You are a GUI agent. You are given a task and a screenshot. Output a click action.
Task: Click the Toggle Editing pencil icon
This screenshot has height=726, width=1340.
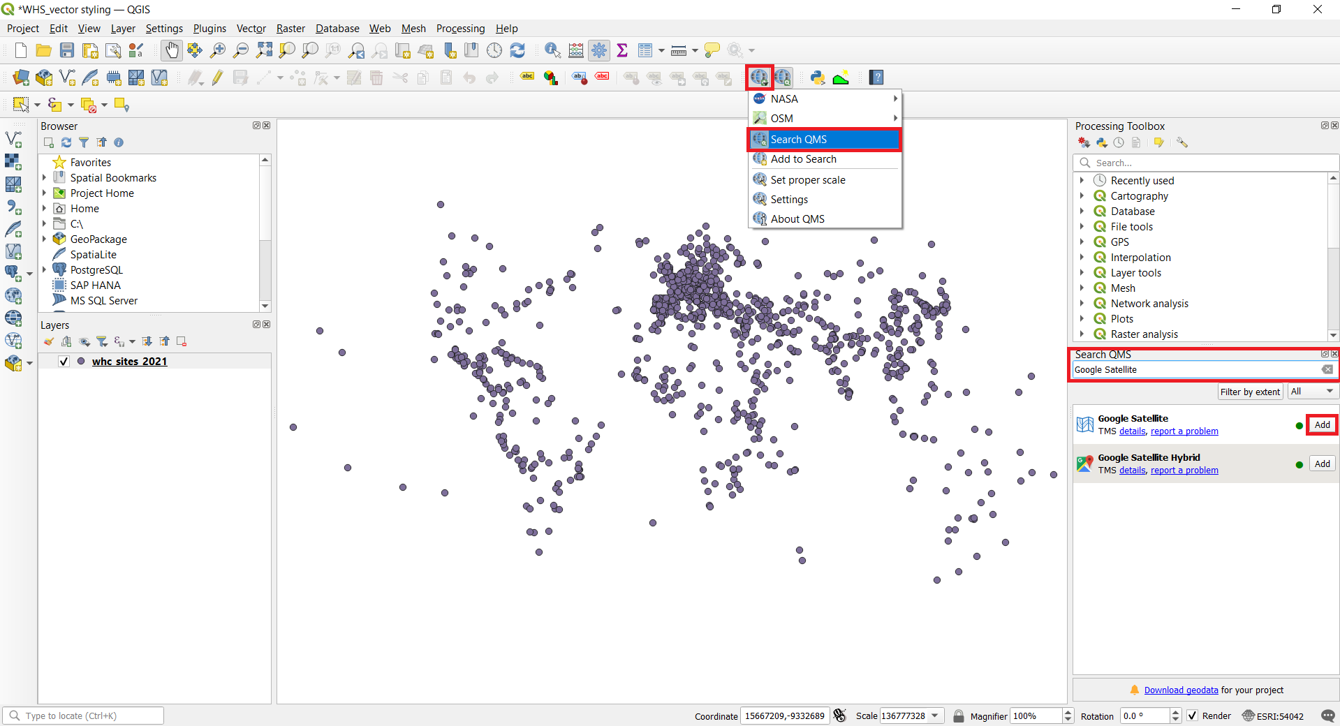[218, 77]
